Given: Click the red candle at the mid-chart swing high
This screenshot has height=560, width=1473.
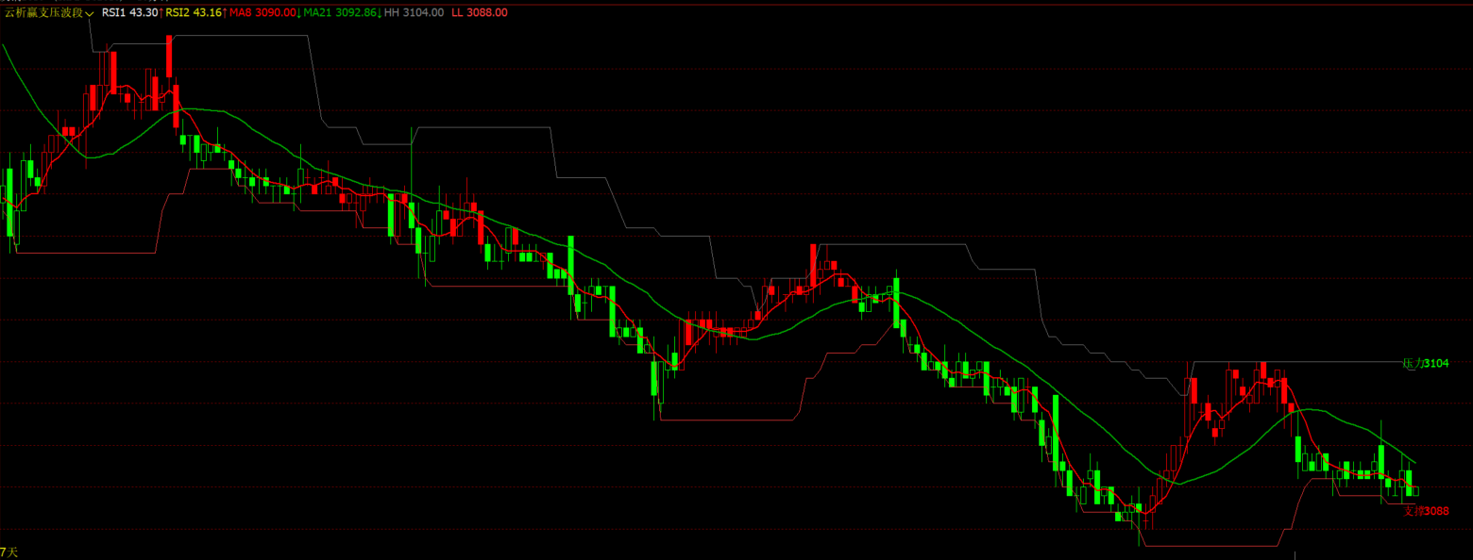Looking at the screenshot, I should pos(812,264).
